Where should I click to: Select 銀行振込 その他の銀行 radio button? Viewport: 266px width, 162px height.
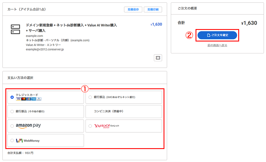pyautogui.click(x=12, y=111)
